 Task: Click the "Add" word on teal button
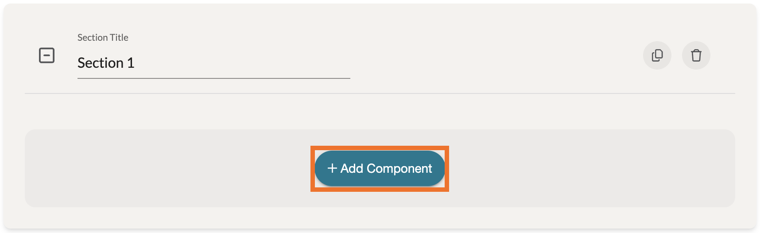[352, 169]
